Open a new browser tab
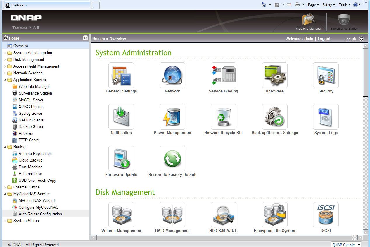The height and width of the screenshot is (247, 370). tap(95, 5)
